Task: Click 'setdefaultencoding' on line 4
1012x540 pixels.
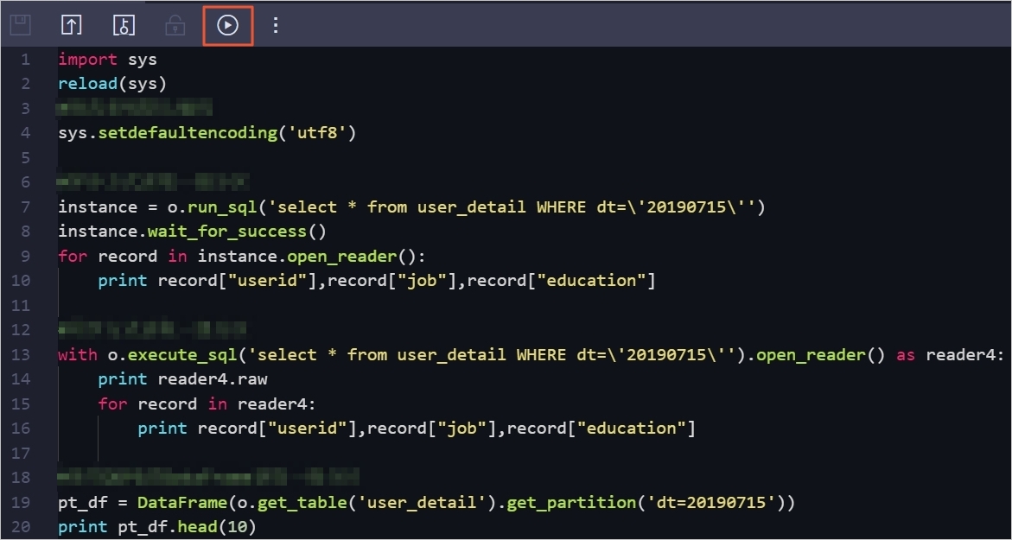Action: (x=188, y=134)
